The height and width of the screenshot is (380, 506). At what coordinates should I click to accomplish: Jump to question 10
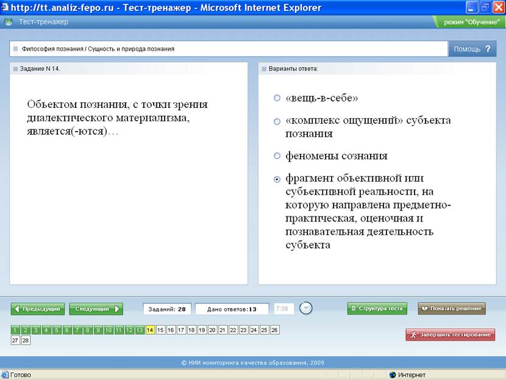pyautogui.click(x=109, y=330)
